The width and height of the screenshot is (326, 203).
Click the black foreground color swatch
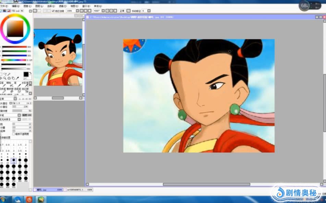coord(26,74)
